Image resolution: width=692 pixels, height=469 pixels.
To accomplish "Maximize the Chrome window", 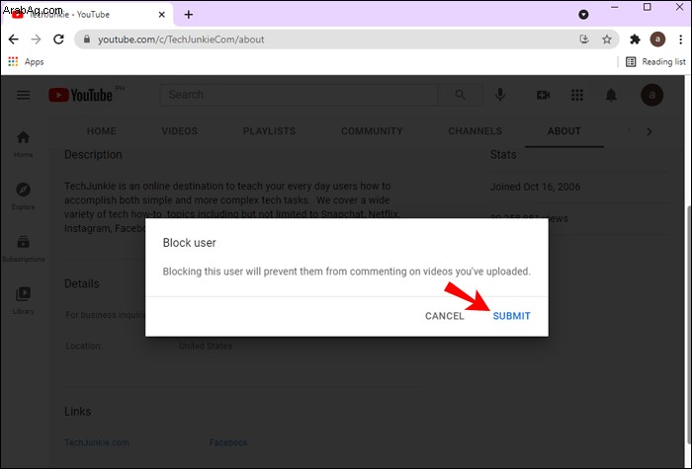I will click(647, 7).
